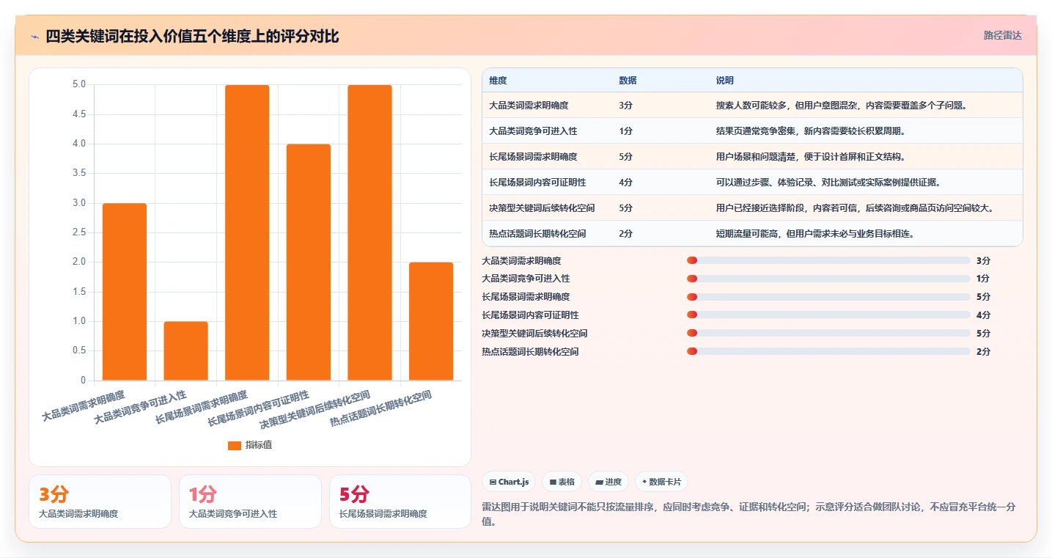1052x558 pixels.
Task: Open the 1分 大品类词竞争可进入性 card
Action: (x=250, y=502)
